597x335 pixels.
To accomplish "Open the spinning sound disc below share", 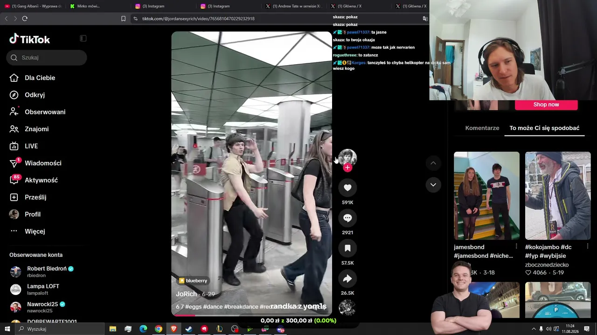I will pyautogui.click(x=347, y=308).
